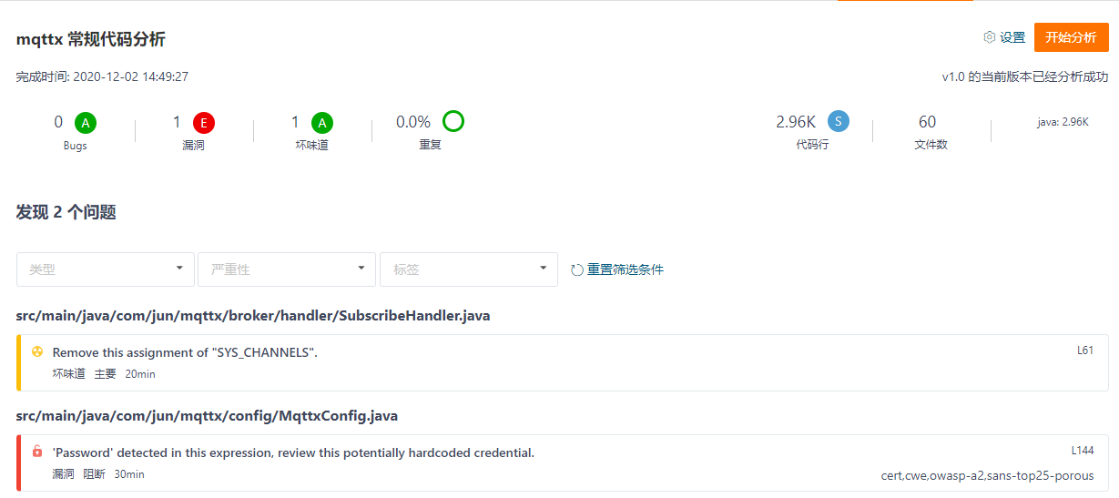Click the L144 line number reference
The image size is (1119, 498).
coord(1083,451)
